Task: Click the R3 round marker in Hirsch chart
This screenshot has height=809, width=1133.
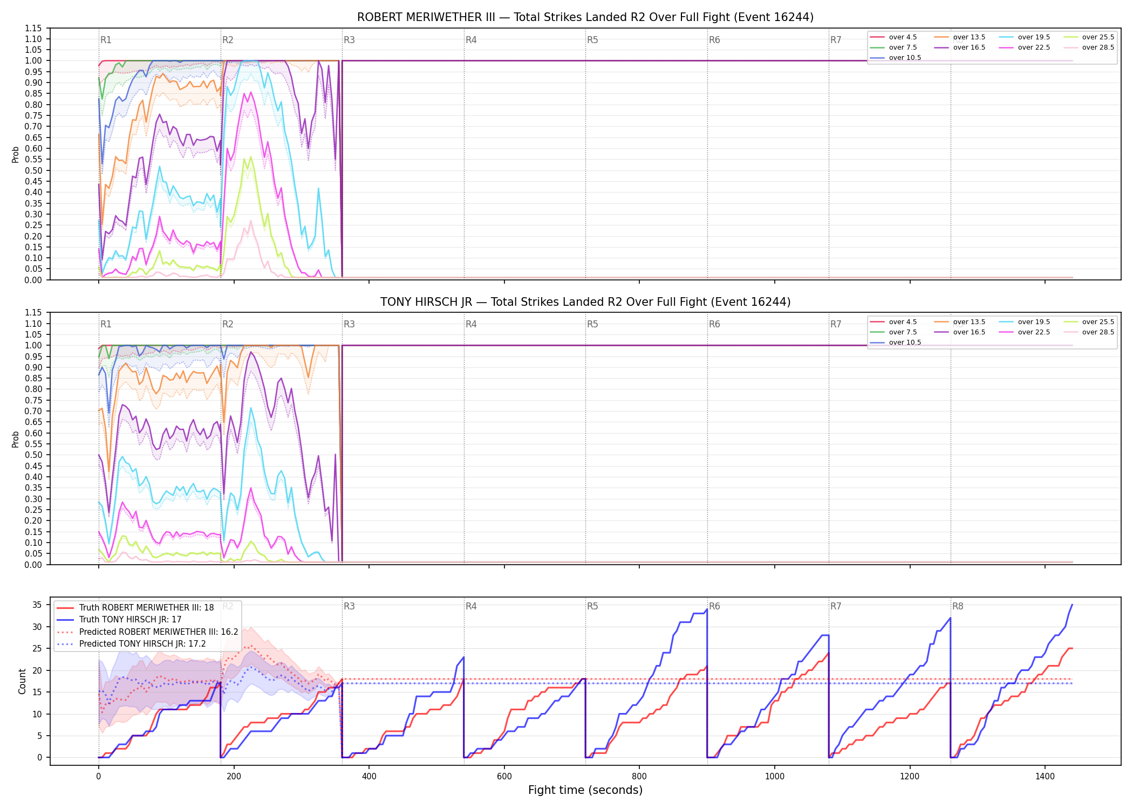Action: (349, 324)
